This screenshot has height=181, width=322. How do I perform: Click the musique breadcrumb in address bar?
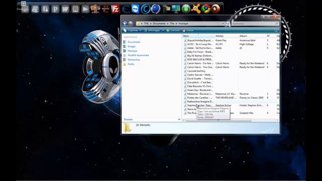click(x=183, y=24)
